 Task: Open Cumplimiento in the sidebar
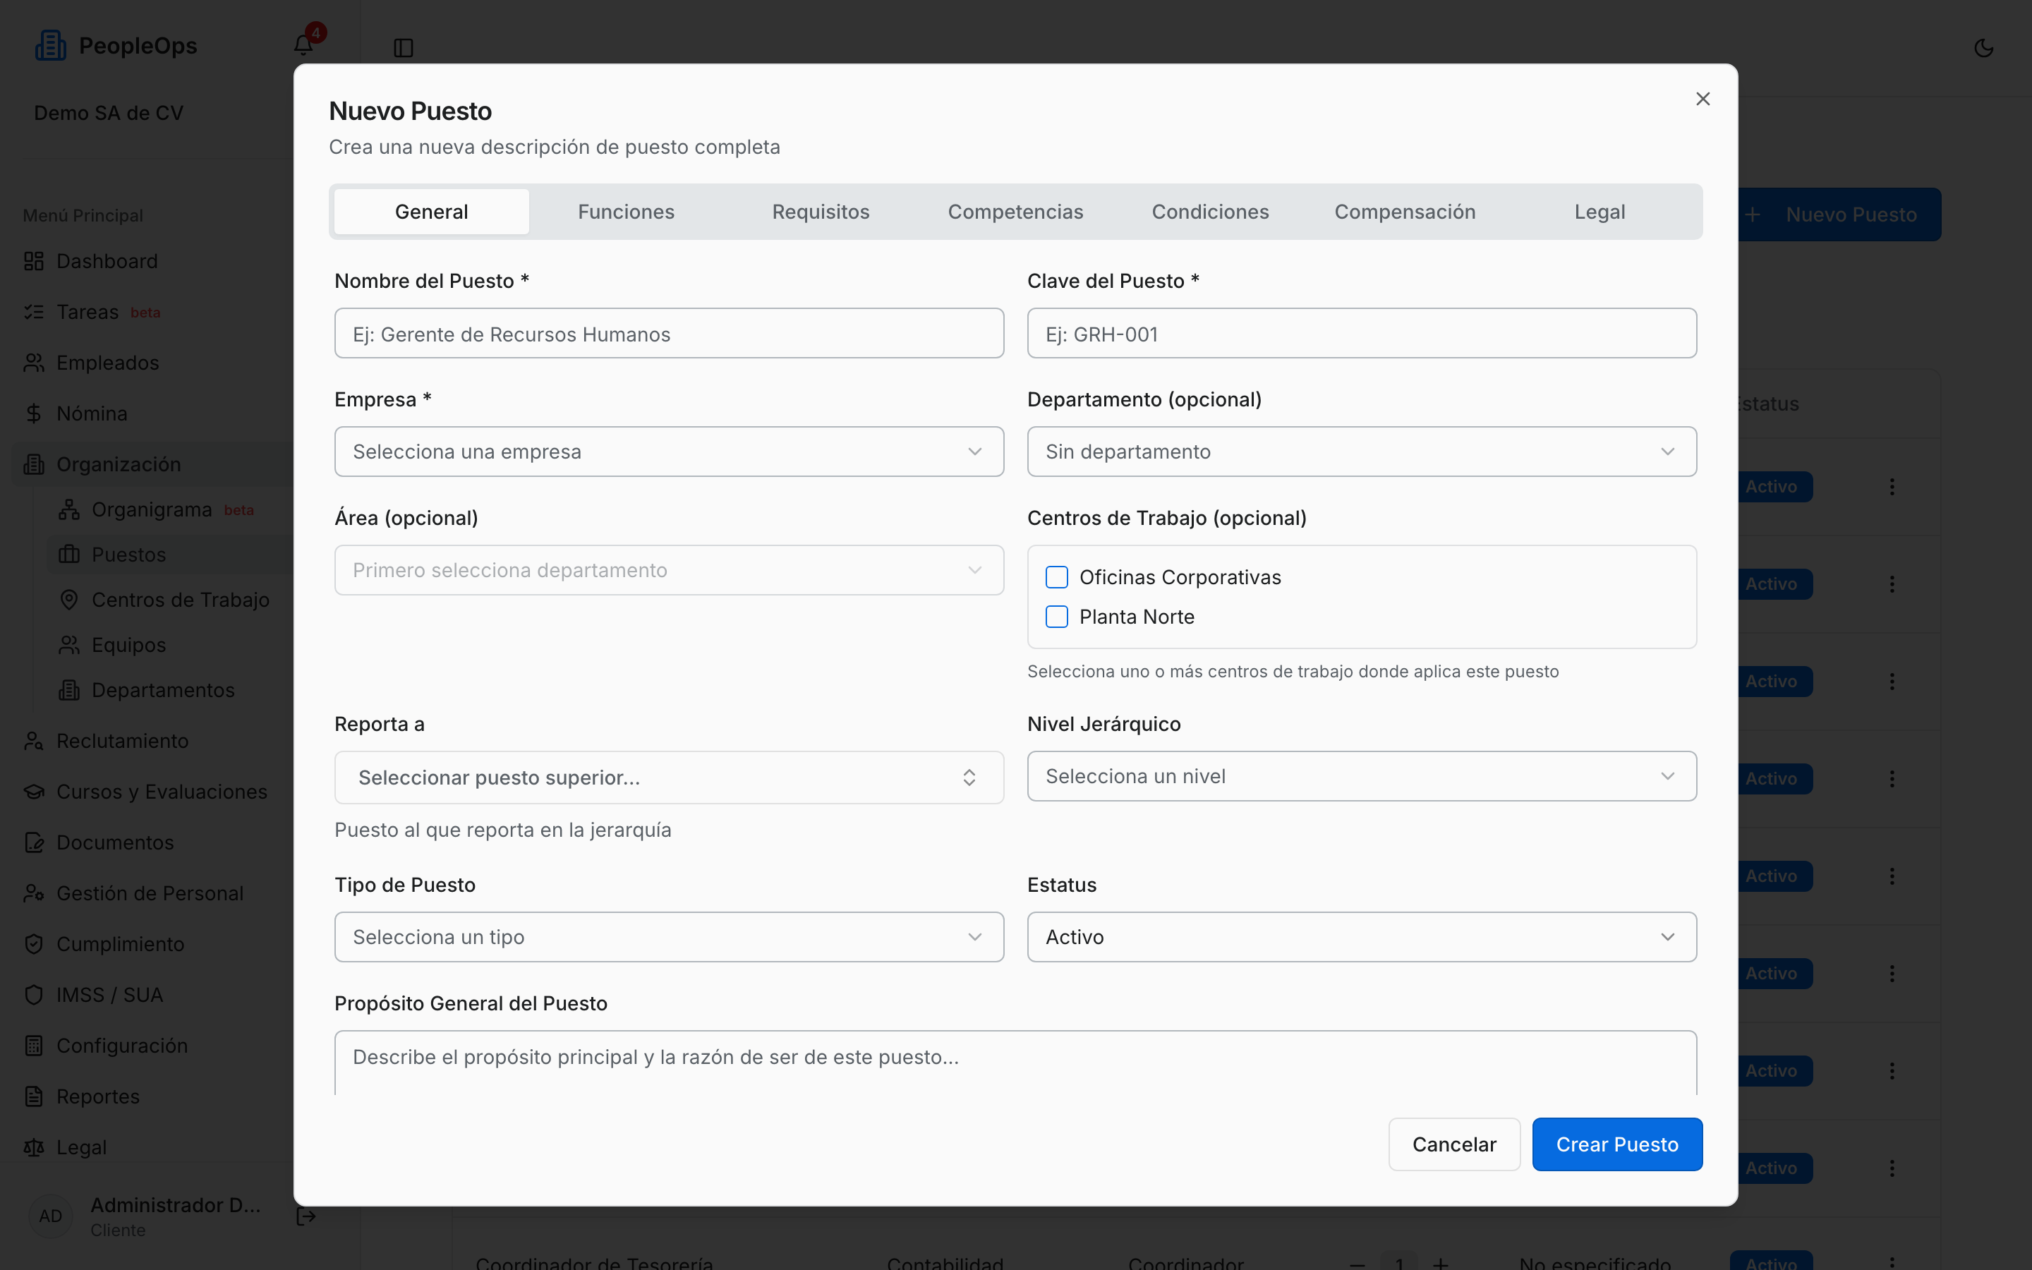pos(120,944)
